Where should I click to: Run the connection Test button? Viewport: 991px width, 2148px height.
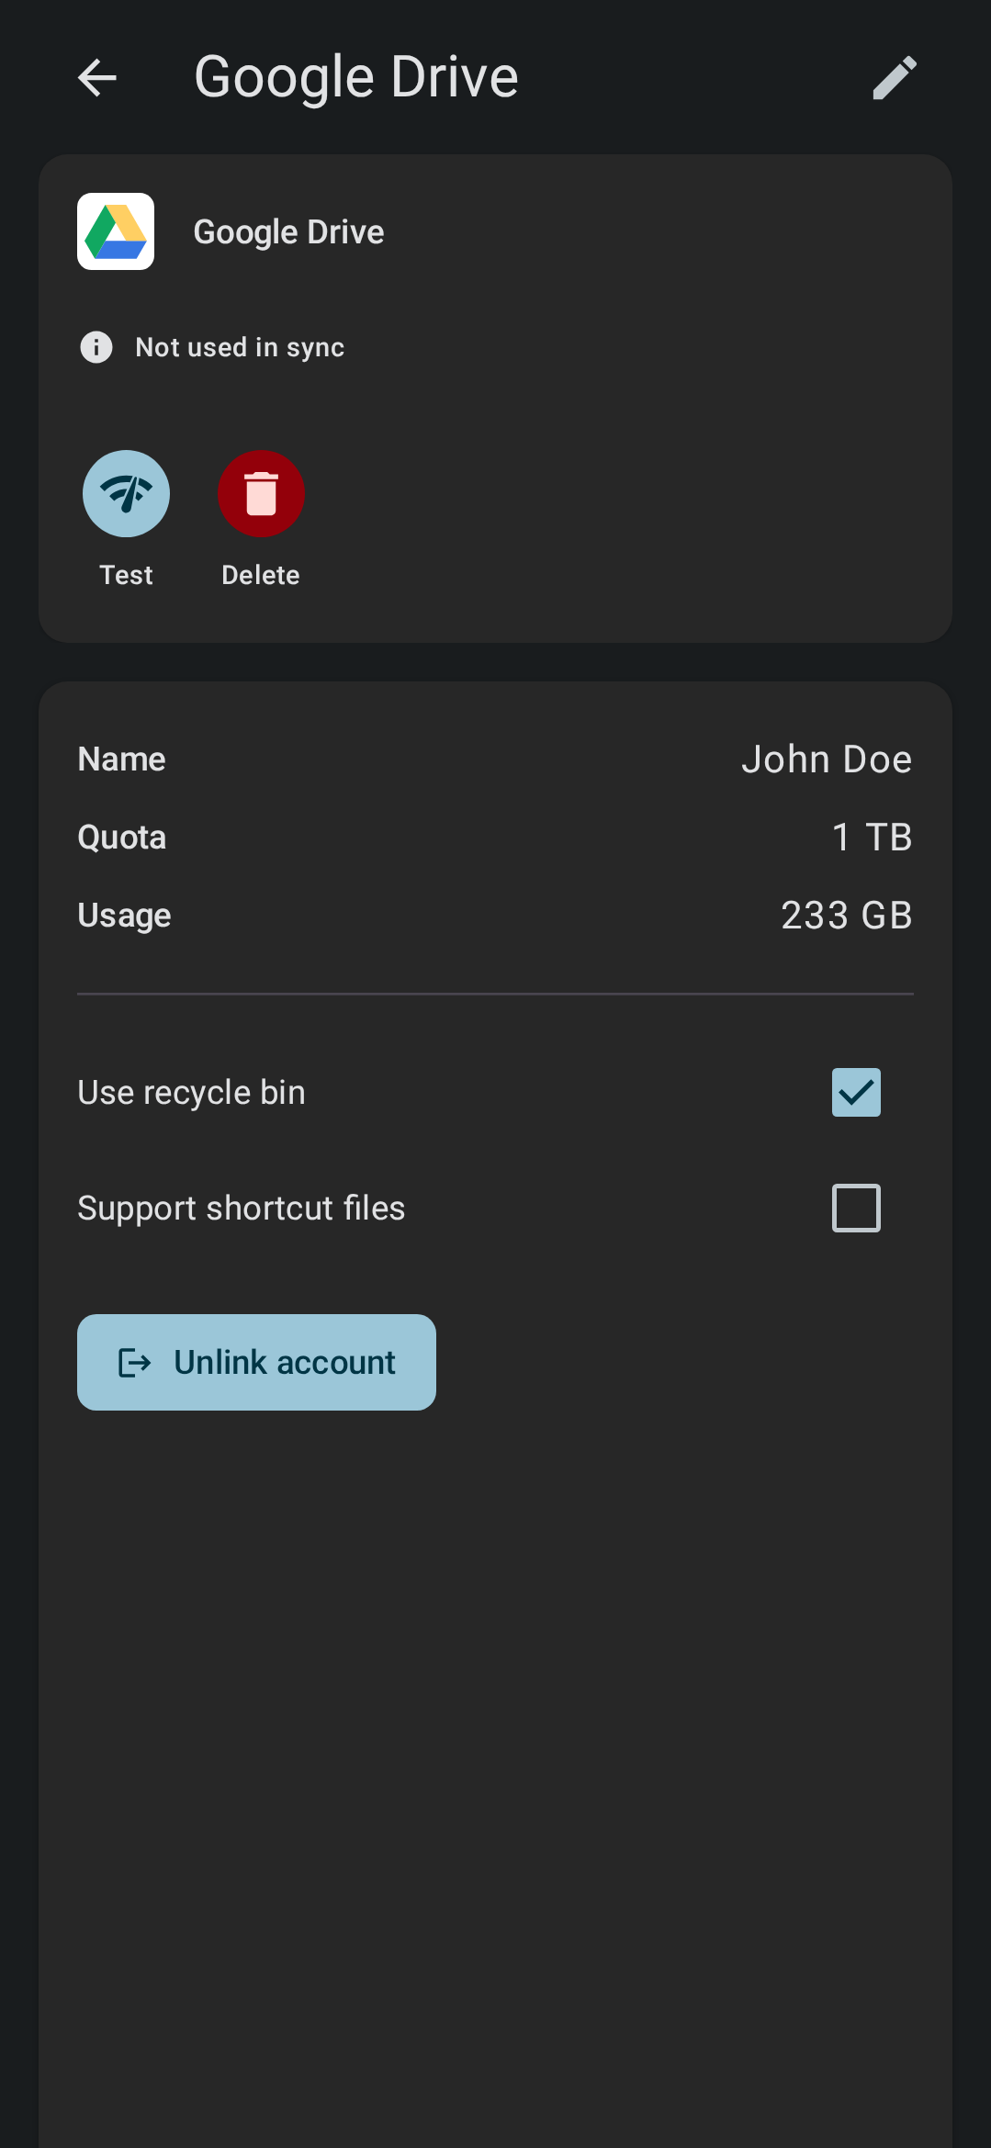(126, 494)
